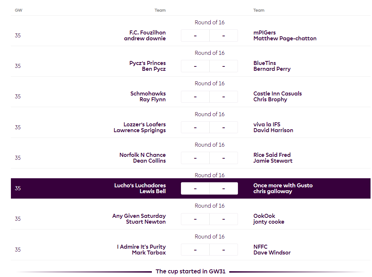This screenshot has height=277, width=372.
Task: Click Pycz's Princes team name
Action: click(x=147, y=63)
